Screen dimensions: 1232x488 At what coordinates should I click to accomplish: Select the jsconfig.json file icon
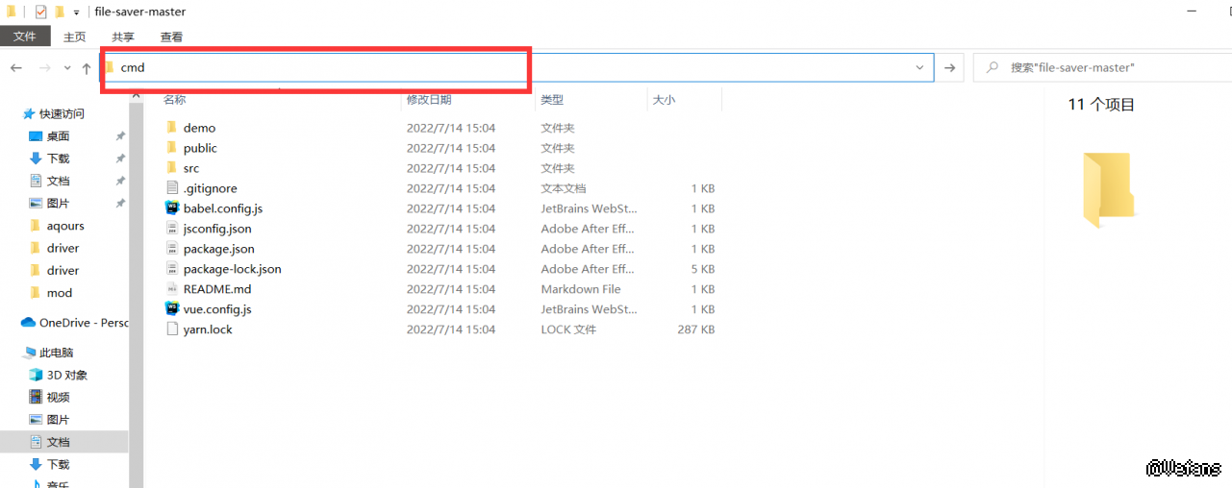click(x=172, y=228)
